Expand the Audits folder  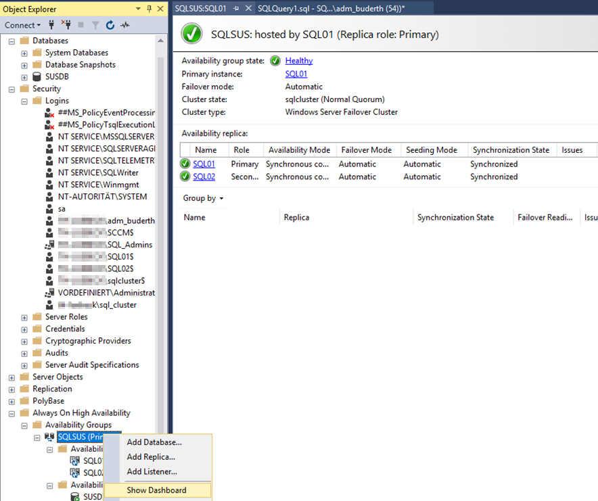[24, 354]
